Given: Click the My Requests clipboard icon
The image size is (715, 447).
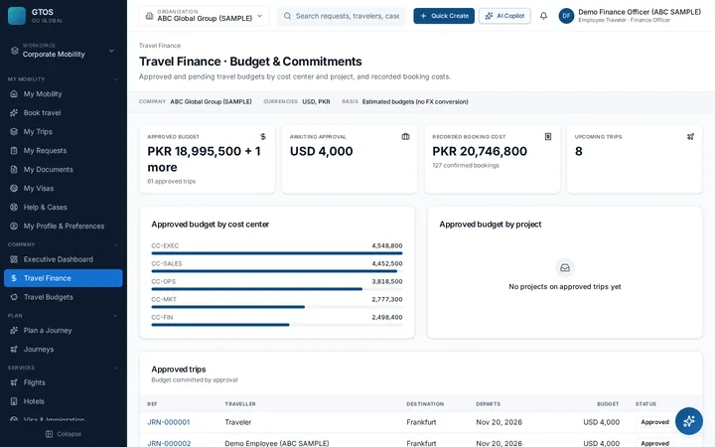Looking at the screenshot, I should (14, 151).
